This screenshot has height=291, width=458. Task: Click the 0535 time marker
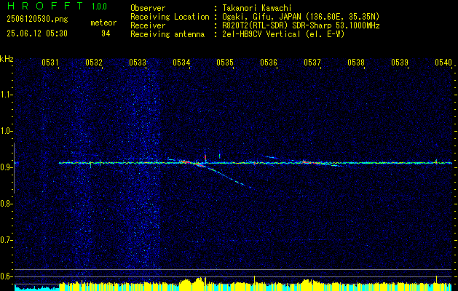coord(225,62)
